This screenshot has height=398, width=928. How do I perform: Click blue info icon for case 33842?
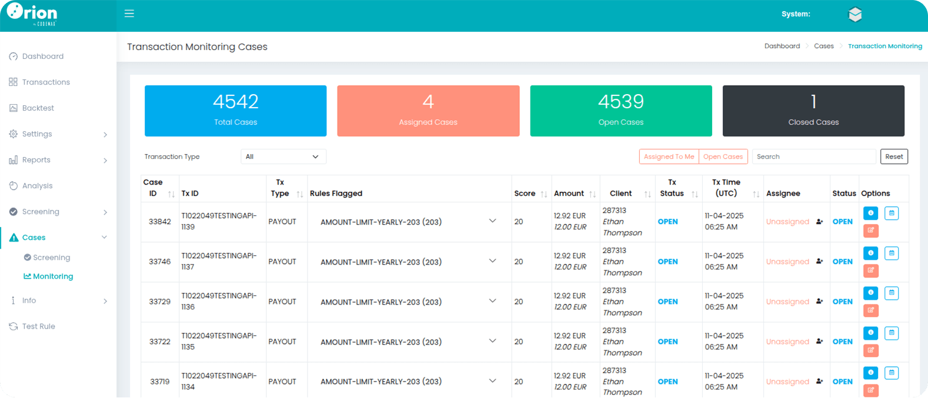(x=870, y=213)
